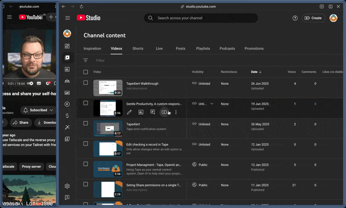Sort the list by Date column

[x=256, y=72]
